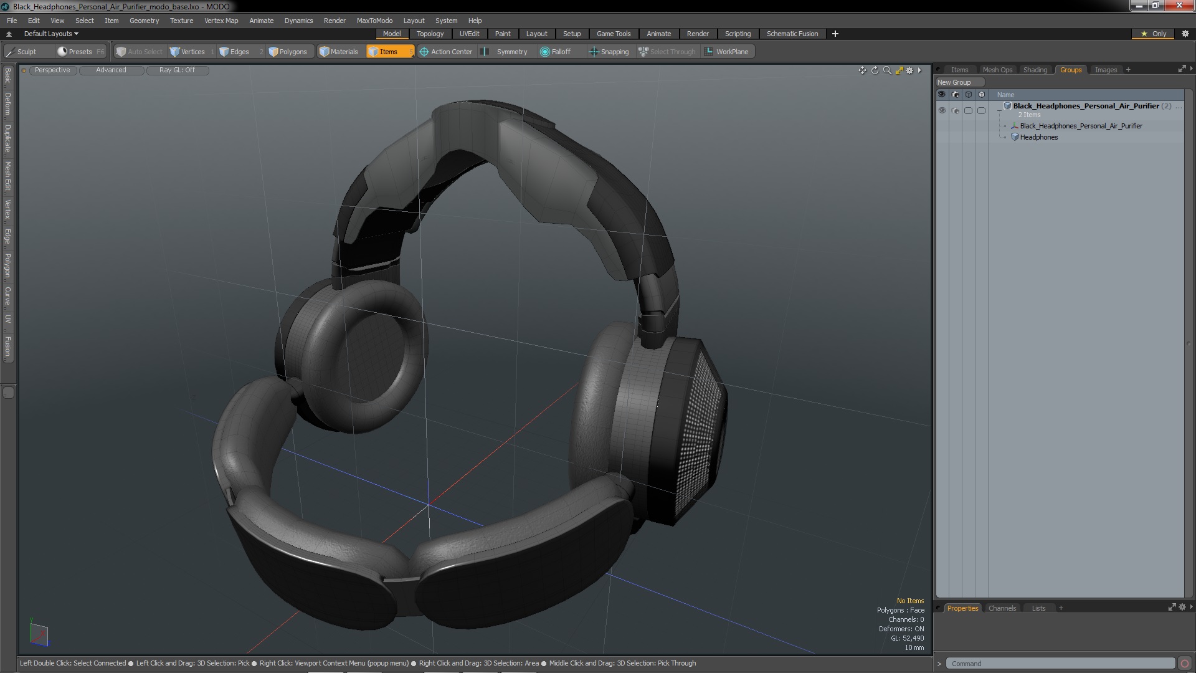The width and height of the screenshot is (1196, 673).
Task: Open the Geometry menu
Action: point(144,21)
